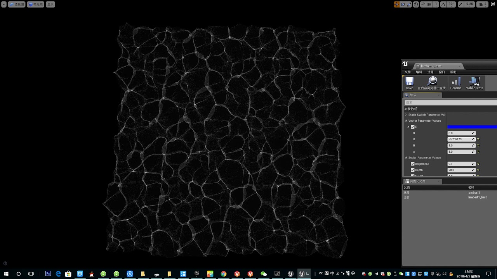Collapse the 参数组 section
Screen dimensions: 497x279
pos(405,109)
